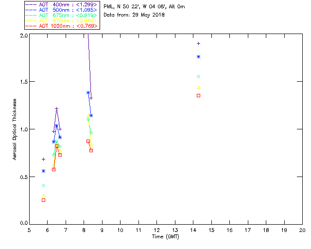Click the red square marker at bottom left
The width and height of the screenshot is (311, 249).
tap(43, 200)
